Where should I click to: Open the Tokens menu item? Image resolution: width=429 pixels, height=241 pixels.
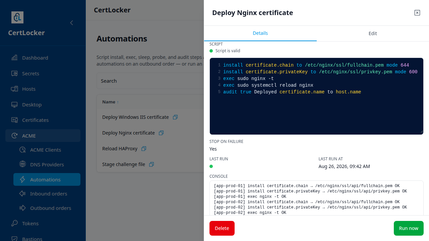tap(43, 223)
